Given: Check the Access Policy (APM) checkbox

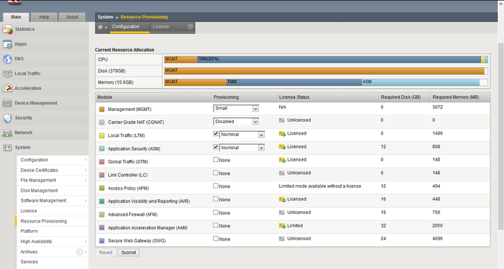Looking at the screenshot, I should click(216, 186).
